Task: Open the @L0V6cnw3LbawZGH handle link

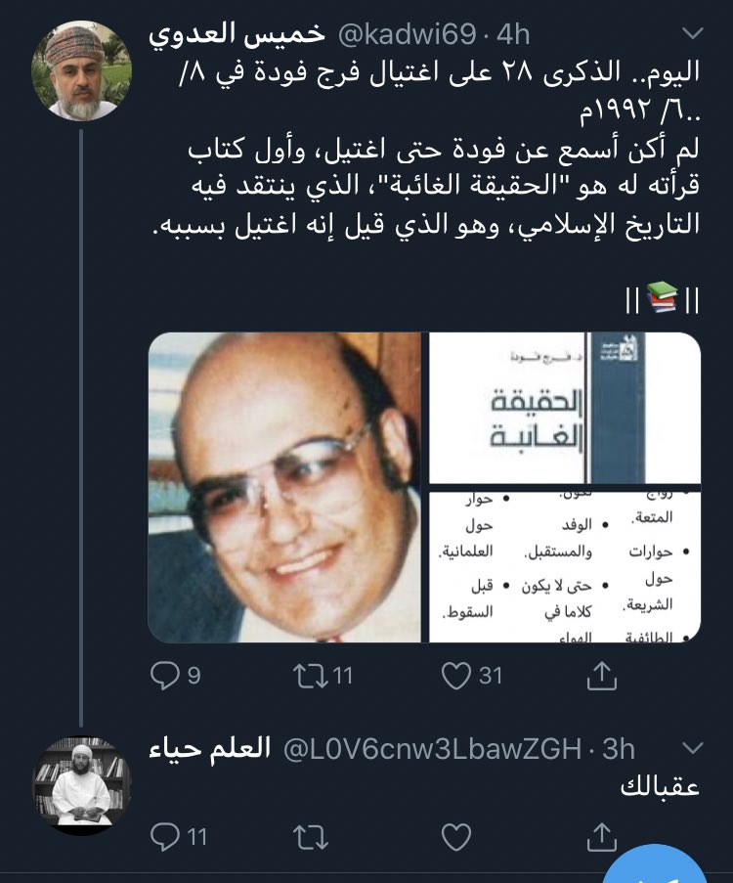Action: coord(432,749)
